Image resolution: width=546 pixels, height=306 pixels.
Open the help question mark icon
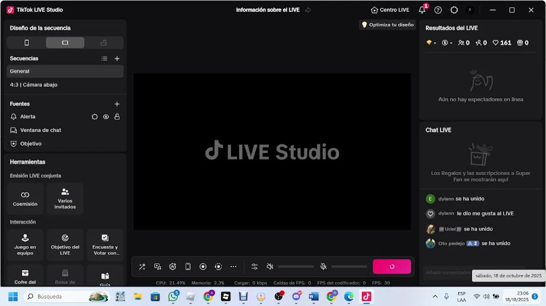point(438,10)
